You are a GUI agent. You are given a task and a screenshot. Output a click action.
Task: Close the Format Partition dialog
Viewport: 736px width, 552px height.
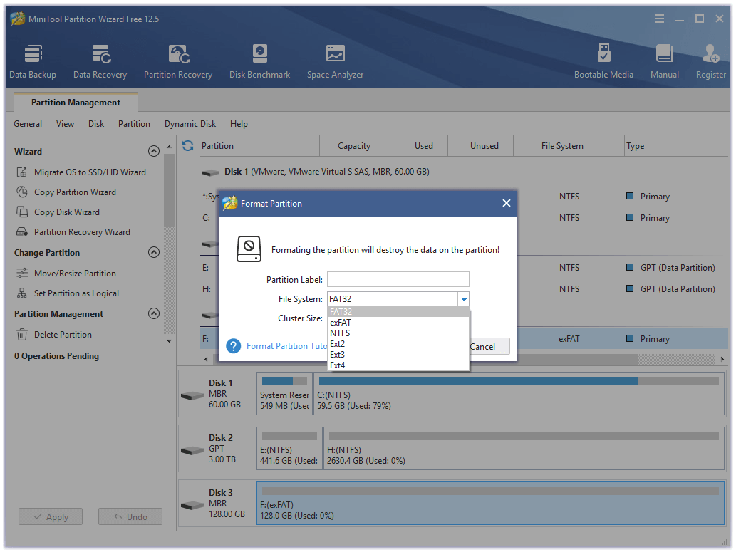coord(506,203)
